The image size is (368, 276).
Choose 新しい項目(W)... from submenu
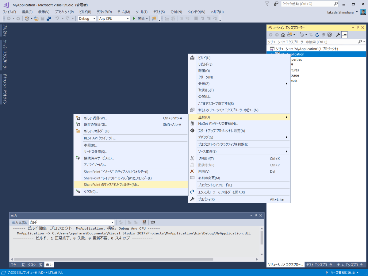pos(131,118)
